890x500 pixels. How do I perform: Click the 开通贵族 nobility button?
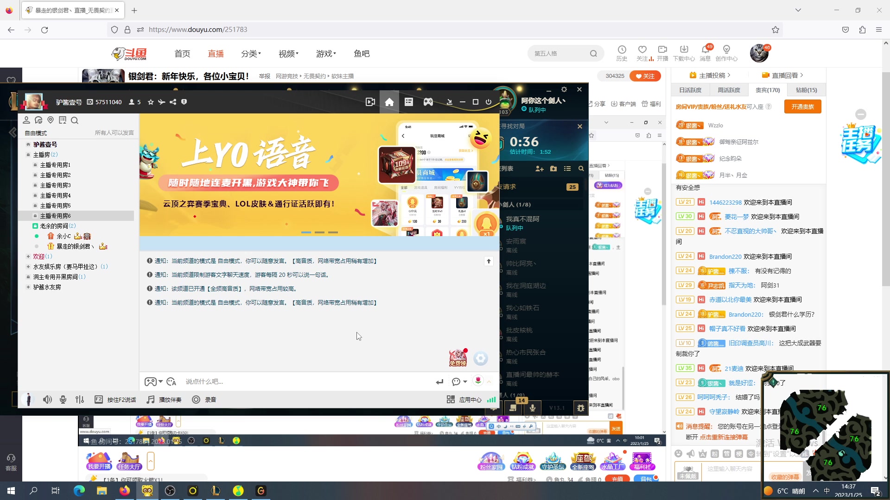point(802,106)
